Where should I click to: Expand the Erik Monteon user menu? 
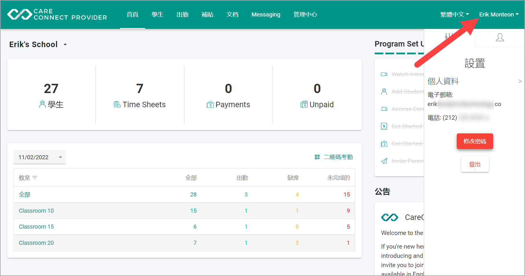(x=499, y=14)
